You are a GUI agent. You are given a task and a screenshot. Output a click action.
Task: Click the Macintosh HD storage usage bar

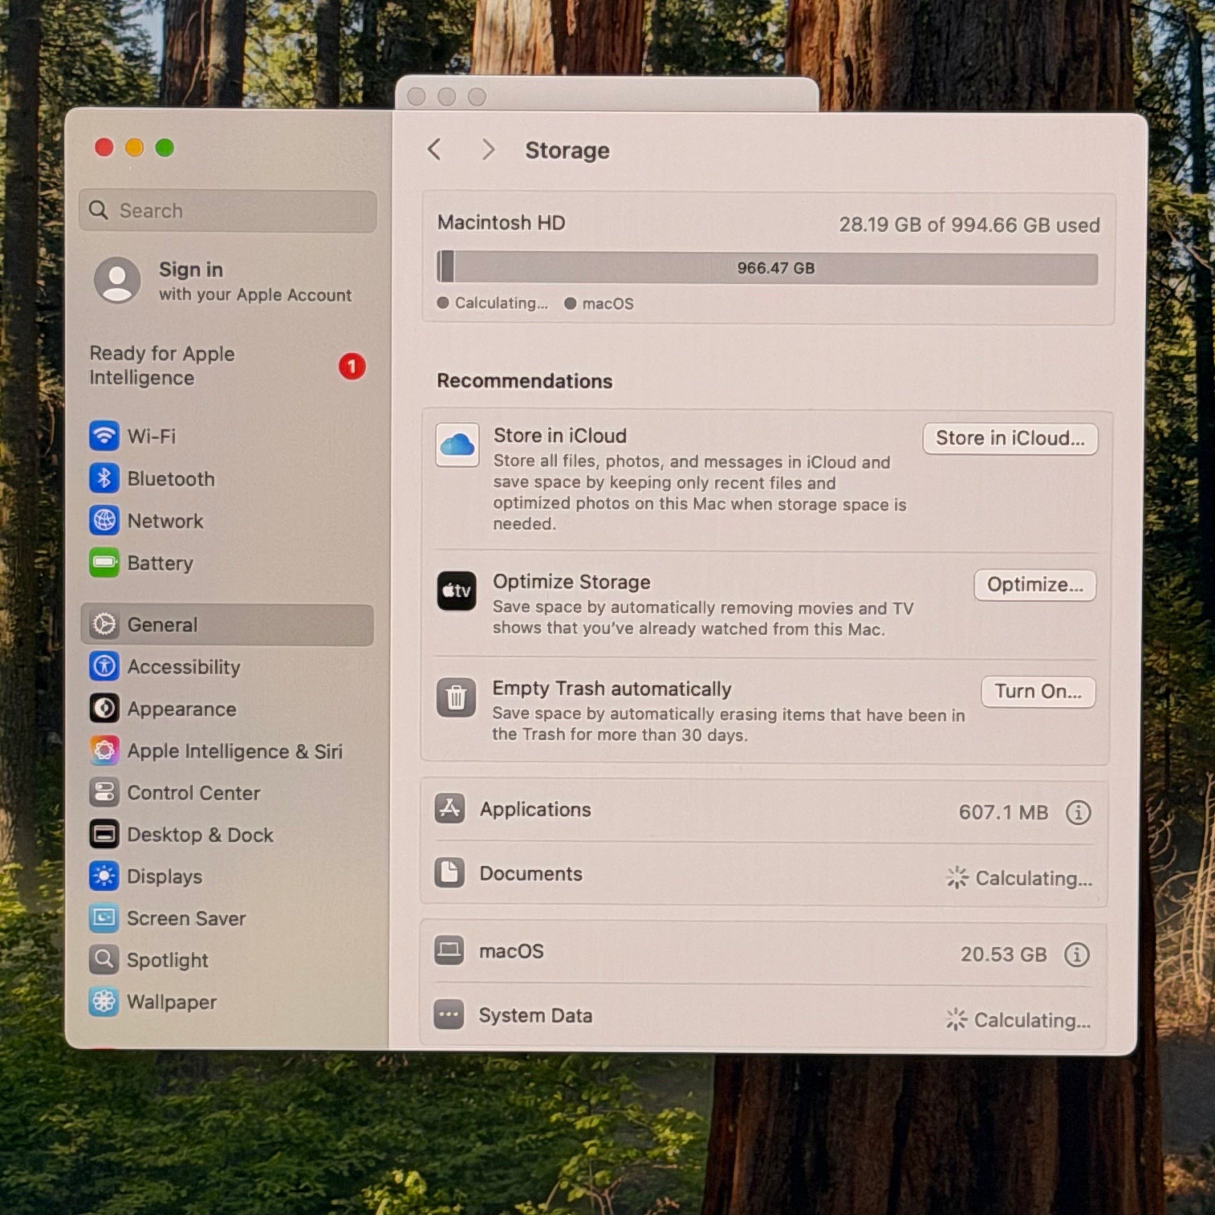[x=767, y=268]
